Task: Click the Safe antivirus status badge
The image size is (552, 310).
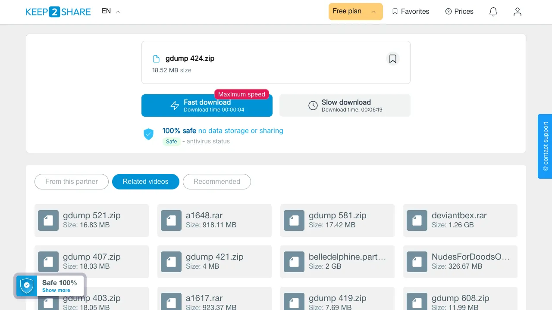Action: coord(172,142)
